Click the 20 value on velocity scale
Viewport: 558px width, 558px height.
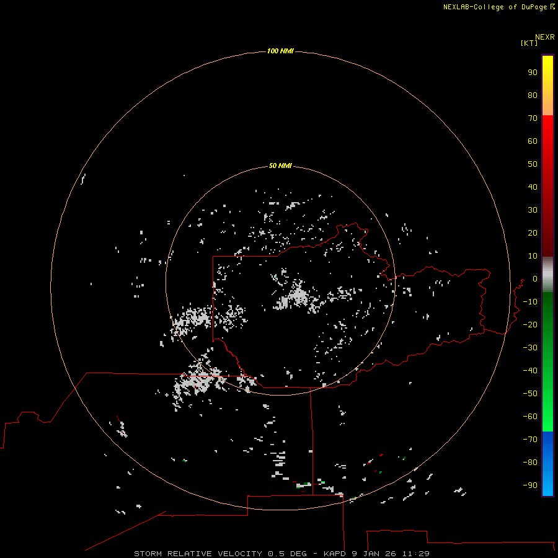coord(533,232)
